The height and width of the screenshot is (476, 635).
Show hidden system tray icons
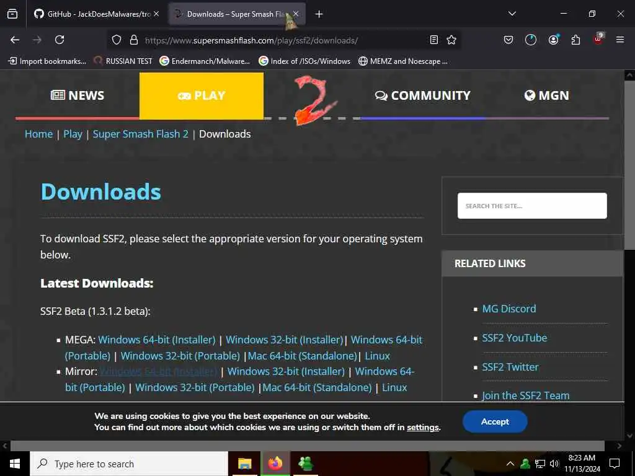[x=510, y=464]
